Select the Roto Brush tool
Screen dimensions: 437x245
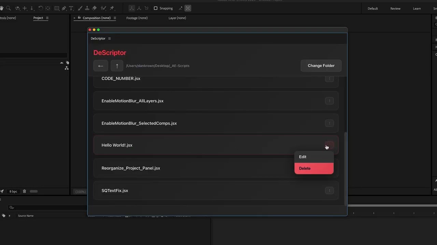103,8
